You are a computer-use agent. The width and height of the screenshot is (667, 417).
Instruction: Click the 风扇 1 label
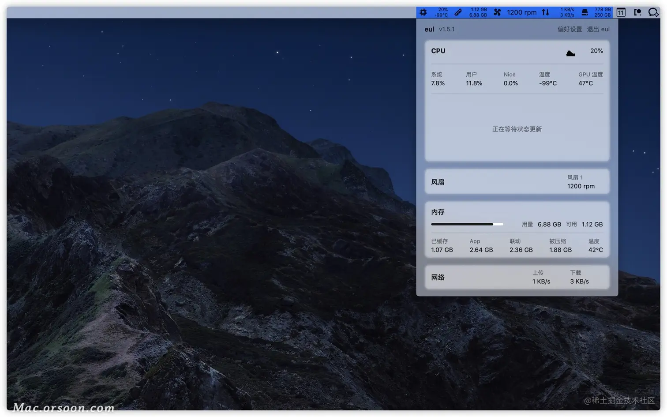coord(575,177)
